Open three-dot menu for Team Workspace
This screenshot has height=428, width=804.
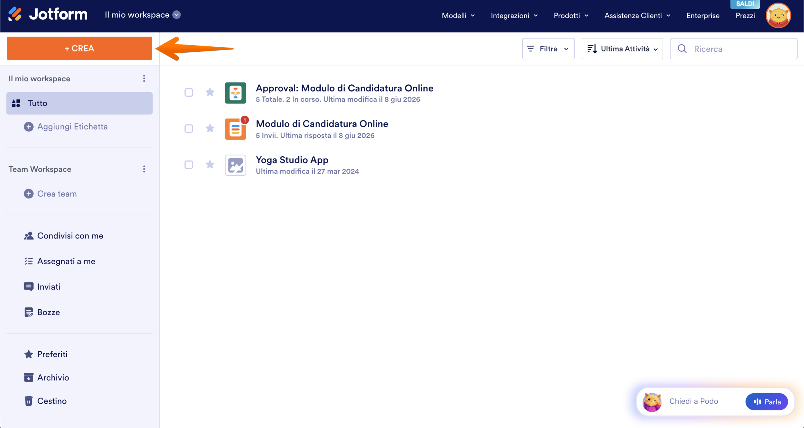point(144,169)
